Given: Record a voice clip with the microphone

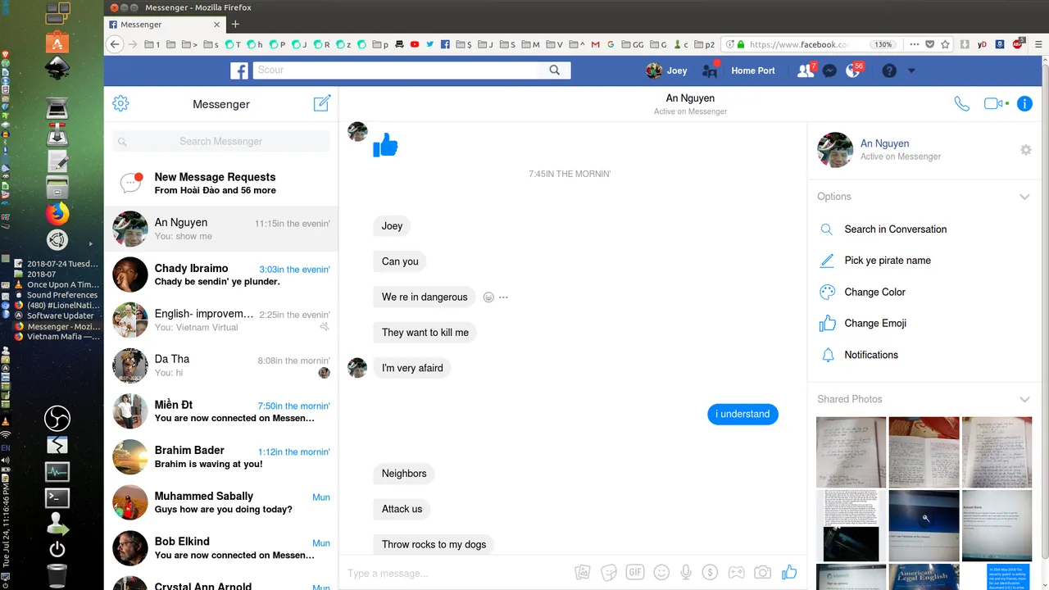Looking at the screenshot, I should [x=687, y=573].
